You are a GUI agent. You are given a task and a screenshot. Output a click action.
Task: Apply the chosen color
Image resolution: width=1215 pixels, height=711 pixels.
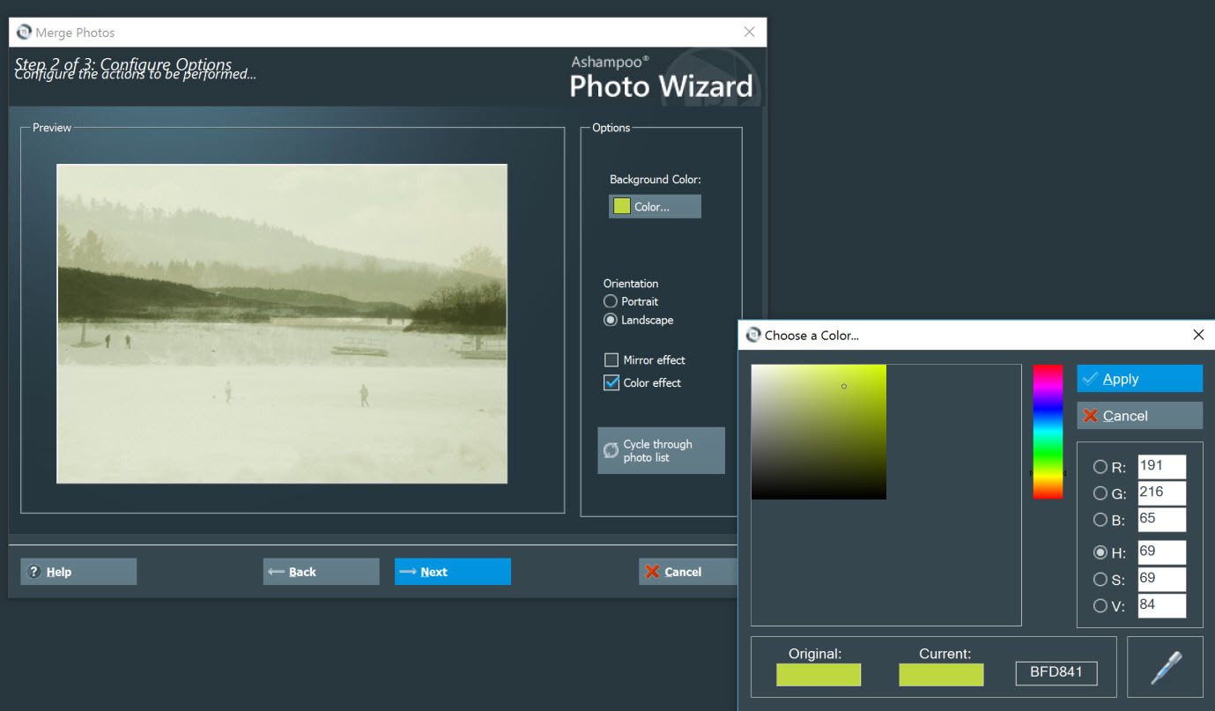1138,379
